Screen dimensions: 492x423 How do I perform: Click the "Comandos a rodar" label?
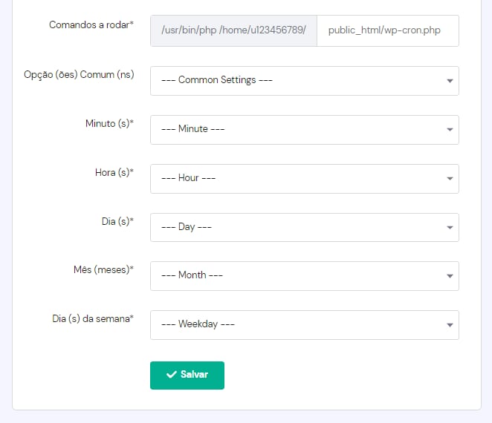(91, 25)
